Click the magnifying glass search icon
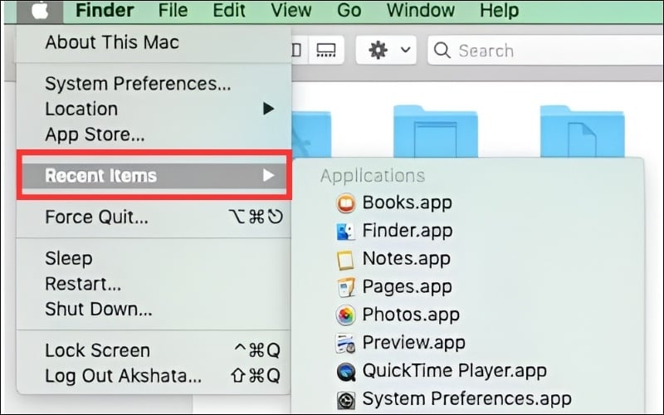The image size is (664, 415). (x=442, y=51)
